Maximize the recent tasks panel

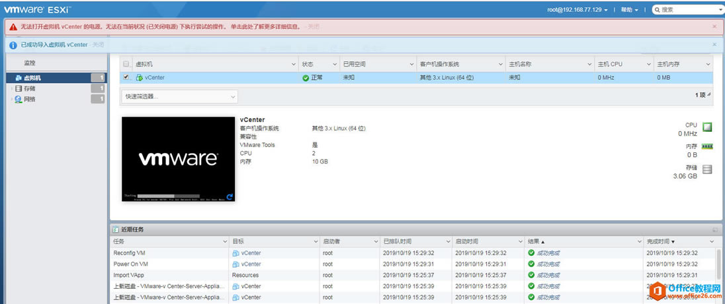click(x=715, y=229)
